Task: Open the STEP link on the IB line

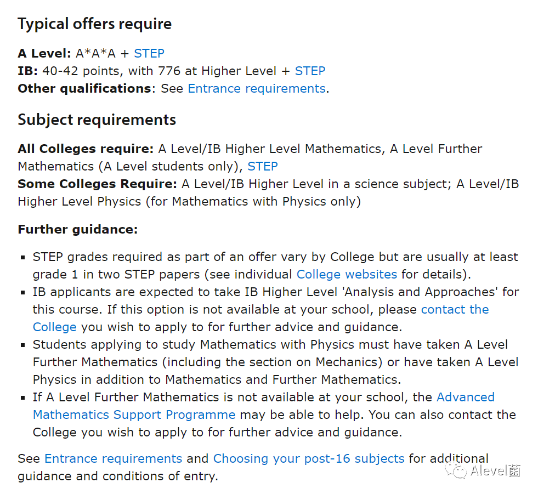Action: tap(310, 71)
